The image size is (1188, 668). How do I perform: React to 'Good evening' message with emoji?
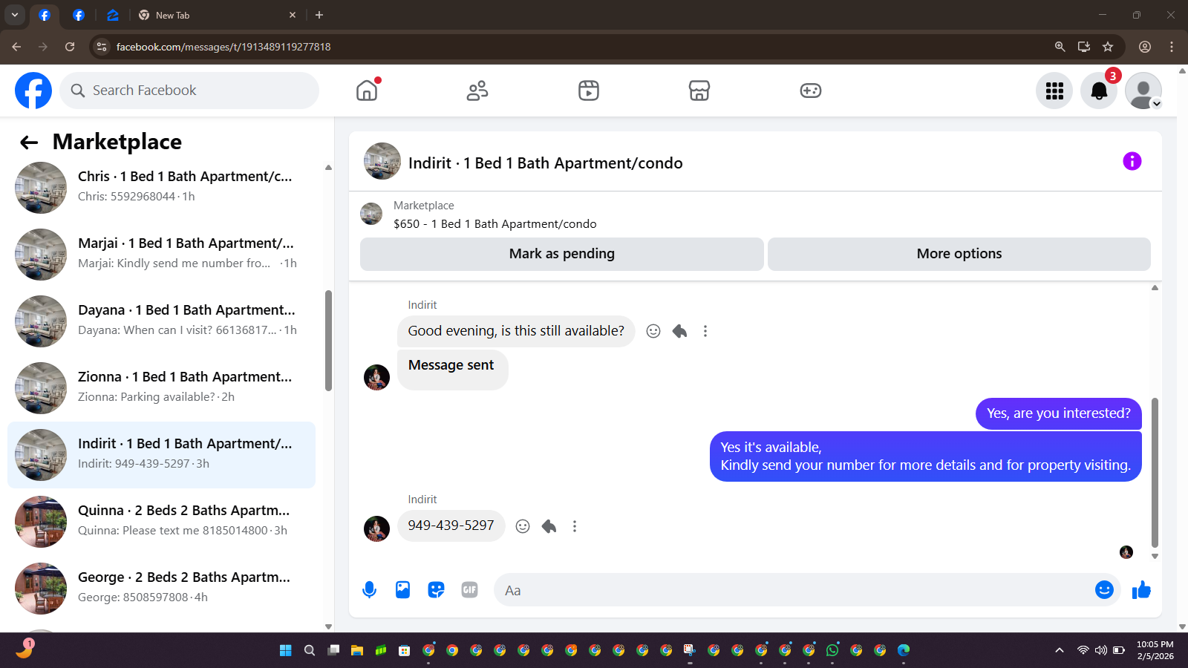coord(653,331)
